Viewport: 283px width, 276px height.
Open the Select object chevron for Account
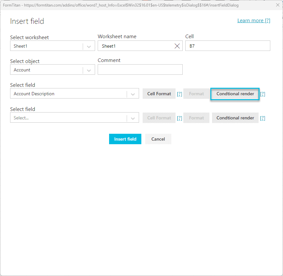click(x=89, y=70)
